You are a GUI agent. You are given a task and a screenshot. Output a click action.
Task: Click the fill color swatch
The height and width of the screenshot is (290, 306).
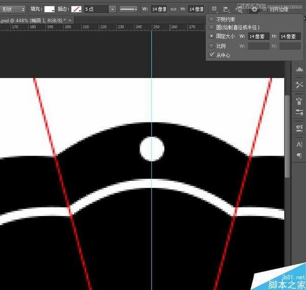[x=49, y=9]
